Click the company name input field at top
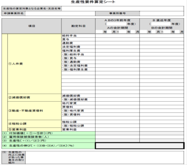The width and height of the screenshot is (187, 165). point(123,9)
